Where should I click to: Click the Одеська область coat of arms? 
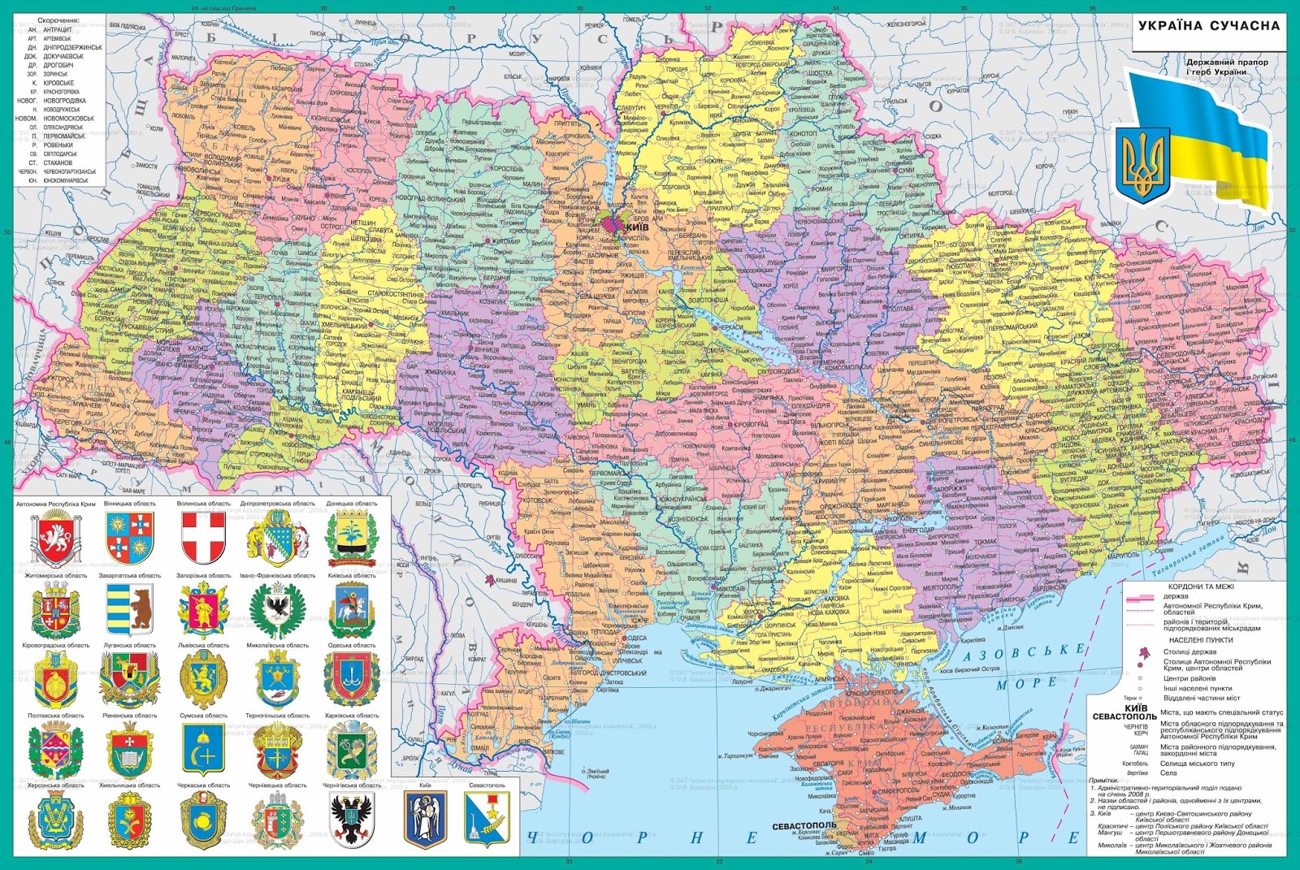tap(351, 680)
